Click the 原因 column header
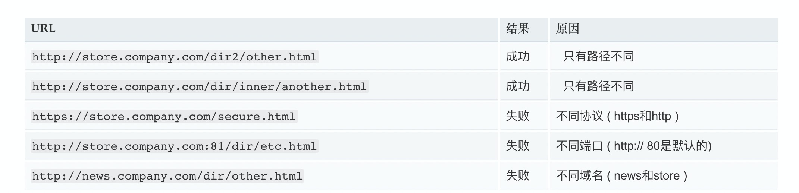 [x=567, y=28]
